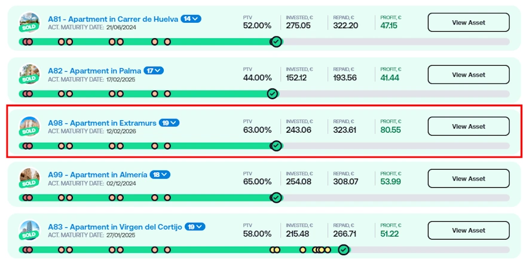Click the completion checkmark on A98 progress bar
The image size is (523, 260).
[x=276, y=146]
